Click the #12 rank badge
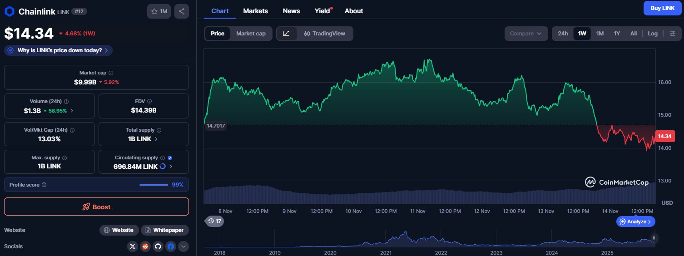 [x=79, y=11]
